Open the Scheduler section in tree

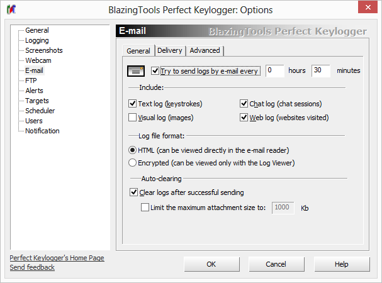40,111
